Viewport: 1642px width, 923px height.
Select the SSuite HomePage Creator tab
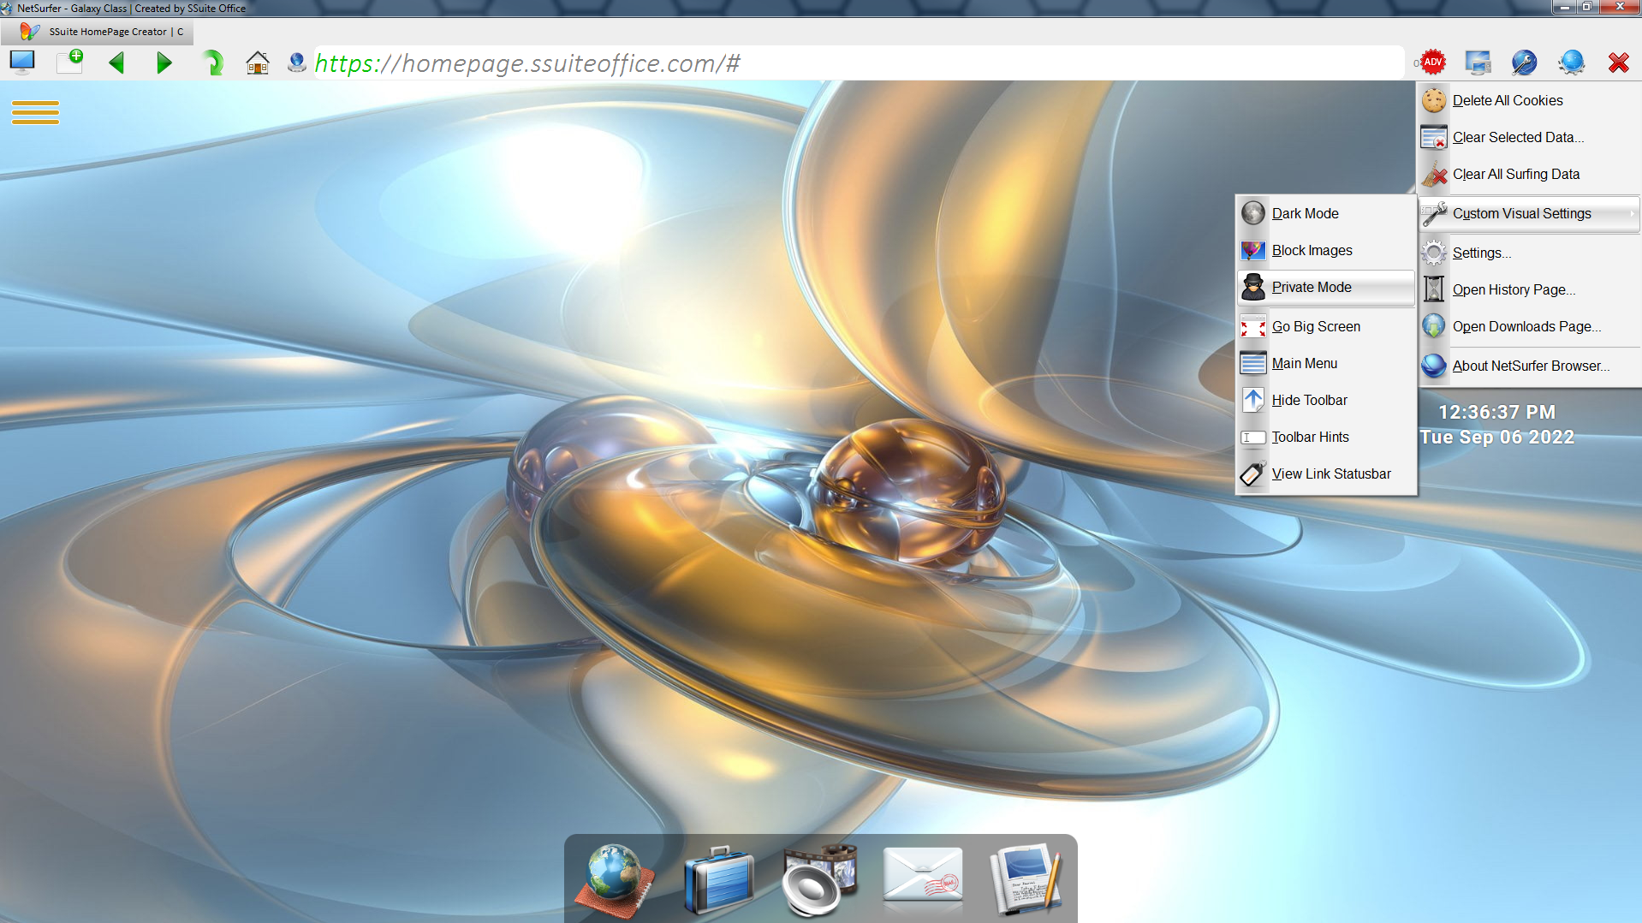pyautogui.click(x=107, y=32)
